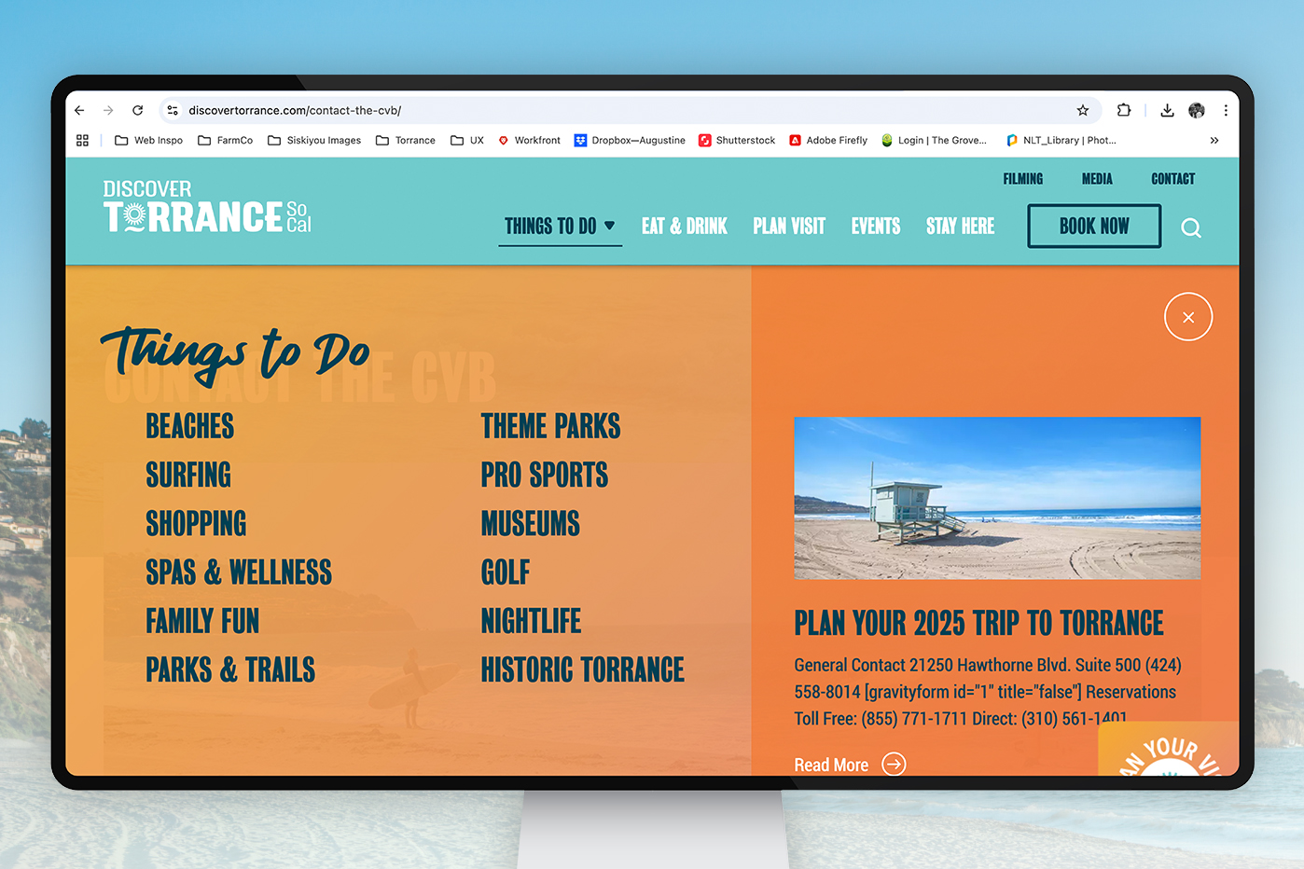Viewport: 1304px width, 869px height.
Task: Click the browser back arrow
Action: click(79, 110)
